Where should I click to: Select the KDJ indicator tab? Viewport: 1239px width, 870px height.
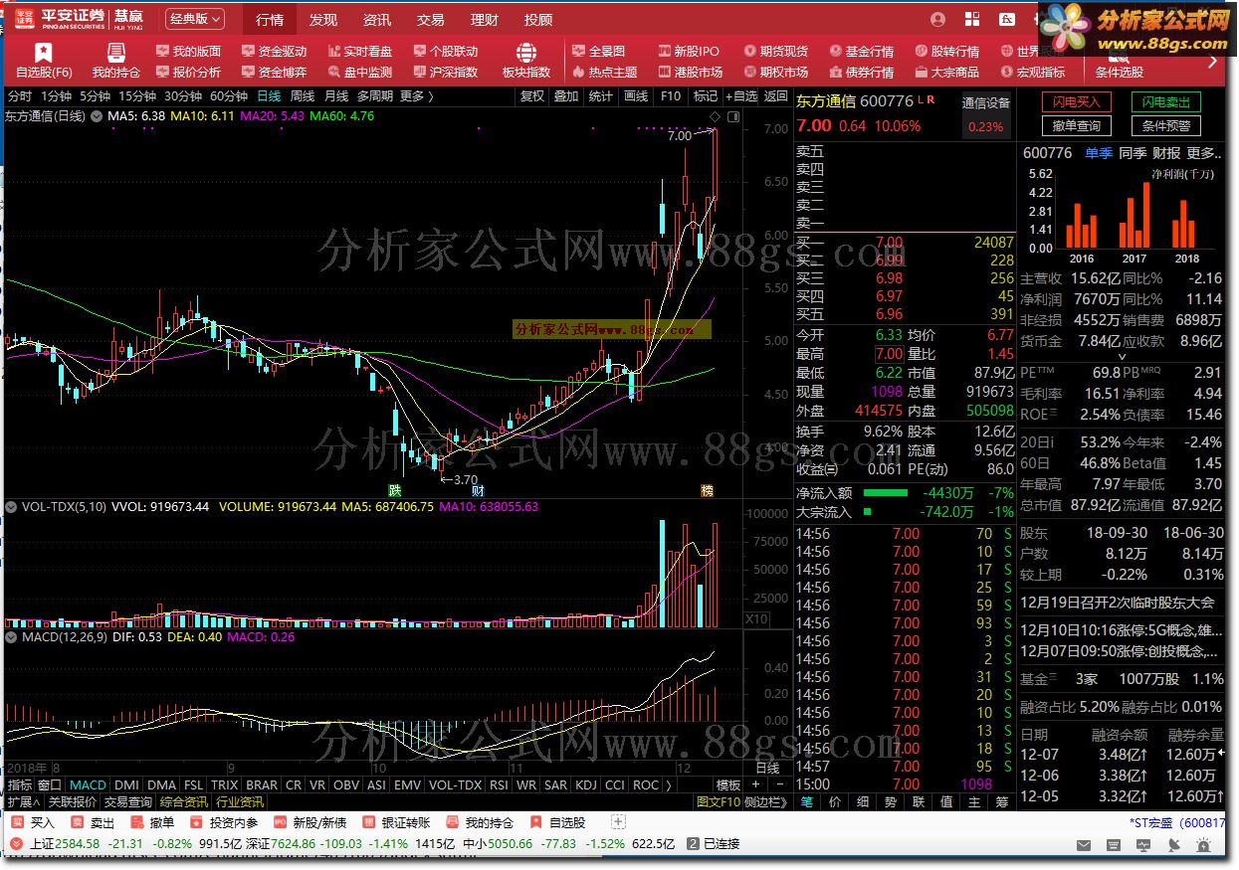[x=585, y=784]
